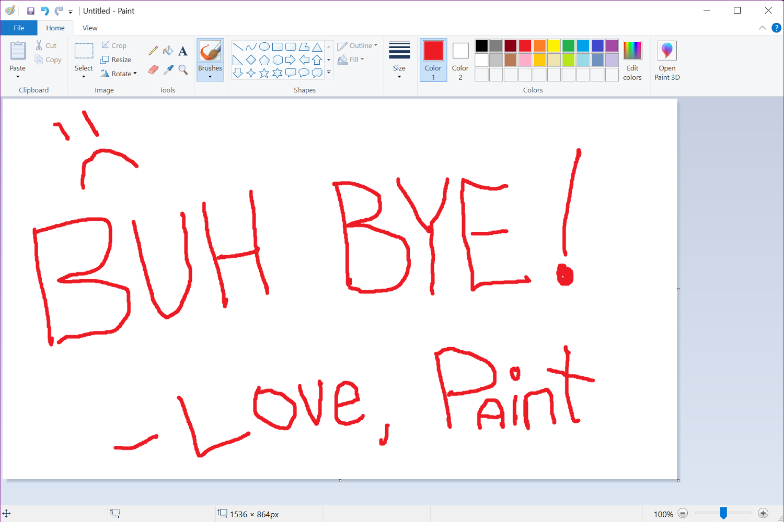The image size is (784, 522).
Task: Expand the Shapes gallery more arrow
Action: [x=329, y=73]
